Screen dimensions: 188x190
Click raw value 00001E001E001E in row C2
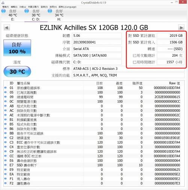coord(167,138)
